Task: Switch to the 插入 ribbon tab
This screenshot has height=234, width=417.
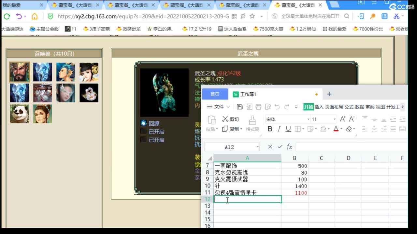Action: coord(319,107)
